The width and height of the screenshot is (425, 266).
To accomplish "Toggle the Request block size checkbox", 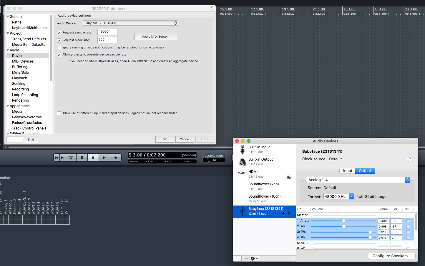I will click(x=59, y=40).
